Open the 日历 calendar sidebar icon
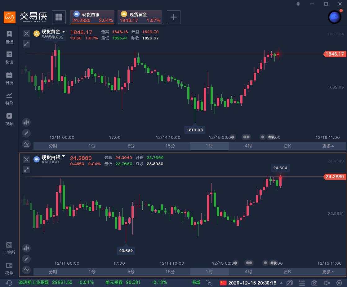The image size is (347, 287). [x=9, y=78]
